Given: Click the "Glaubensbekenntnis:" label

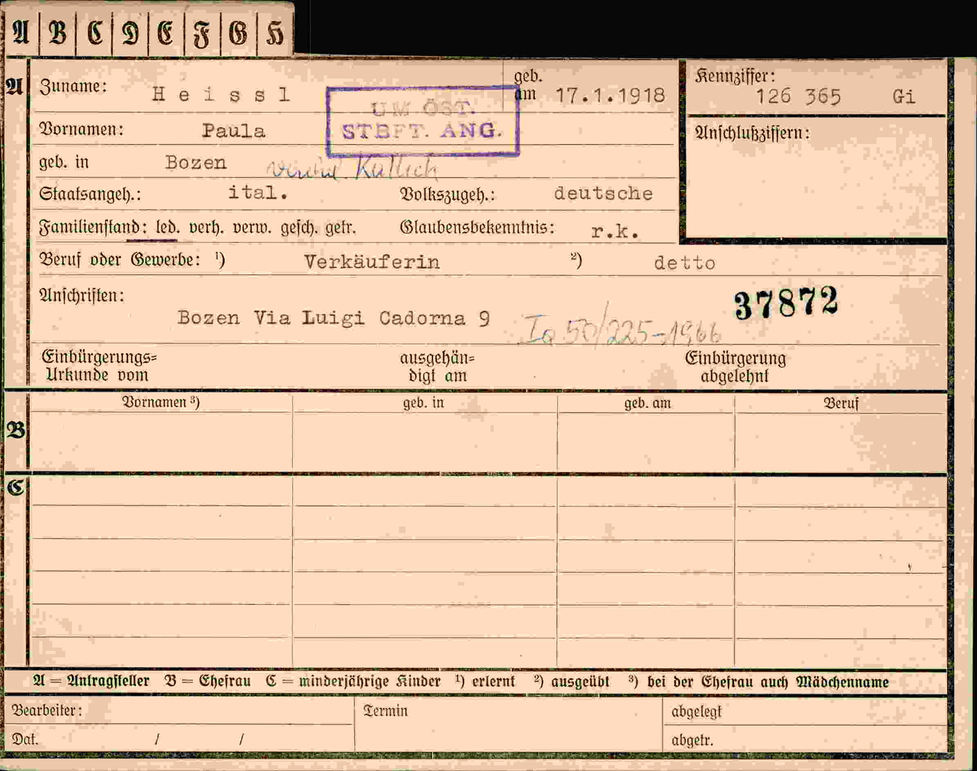Looking at the screenshot, I should tap(477, 228).
